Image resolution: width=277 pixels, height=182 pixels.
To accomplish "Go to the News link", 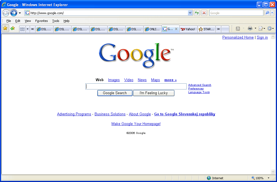I will (142, 80).
